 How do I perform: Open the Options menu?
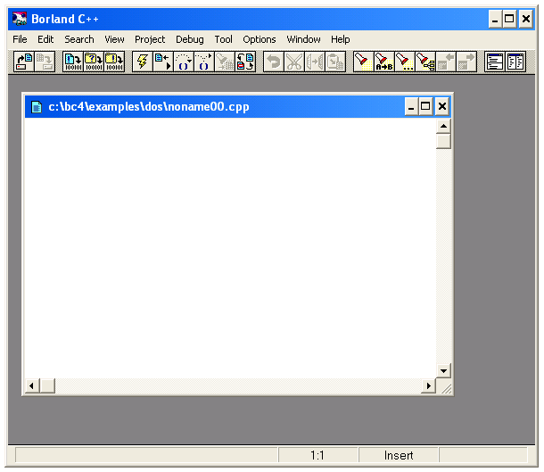(x=260, y=39)
